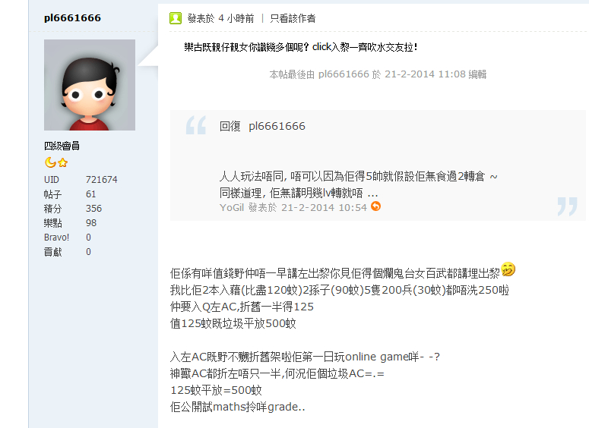
Task: Click the 回復 pl6661666 quote header
Action: pyautogui.click(x=262, y=126)
